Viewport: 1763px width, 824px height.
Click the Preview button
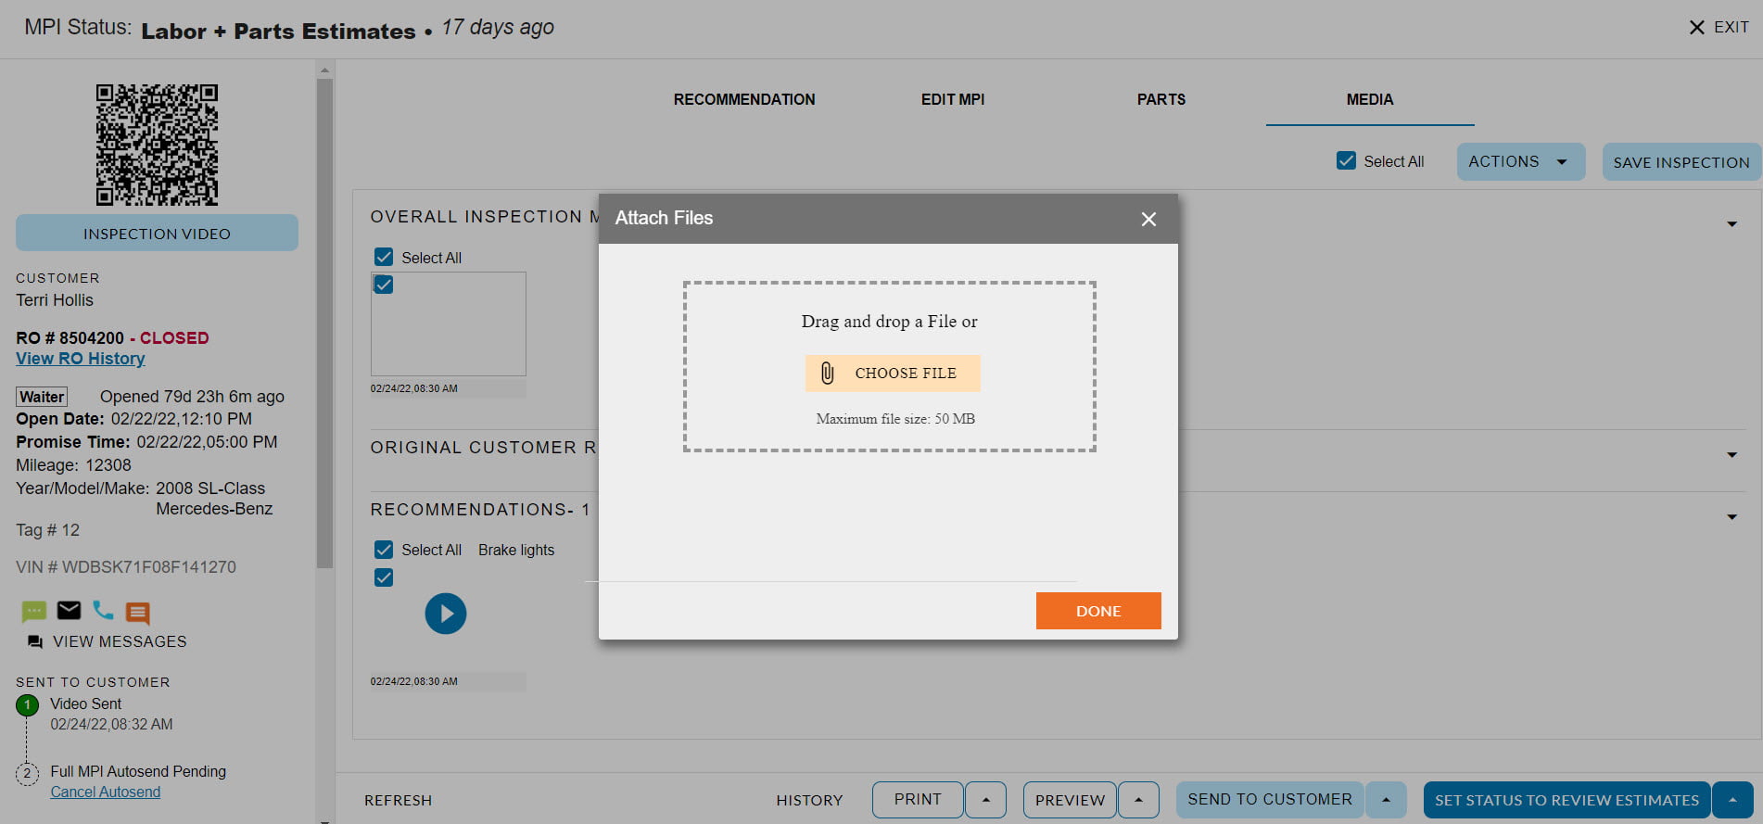pyautogui.click(x=1070, y=800)
